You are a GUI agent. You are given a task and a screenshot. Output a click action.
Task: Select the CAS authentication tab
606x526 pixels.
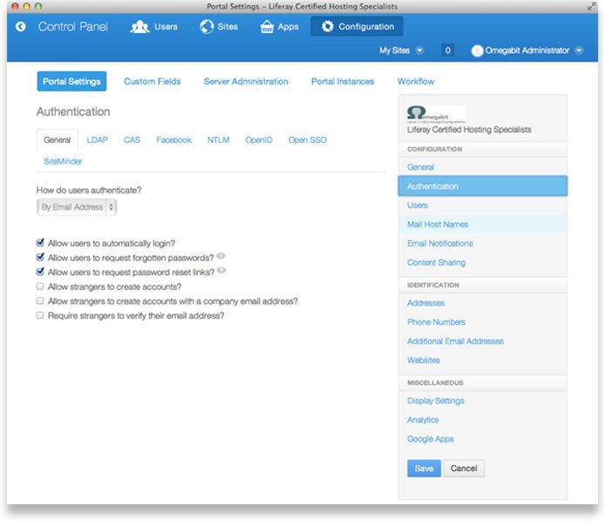click(132, 140)
